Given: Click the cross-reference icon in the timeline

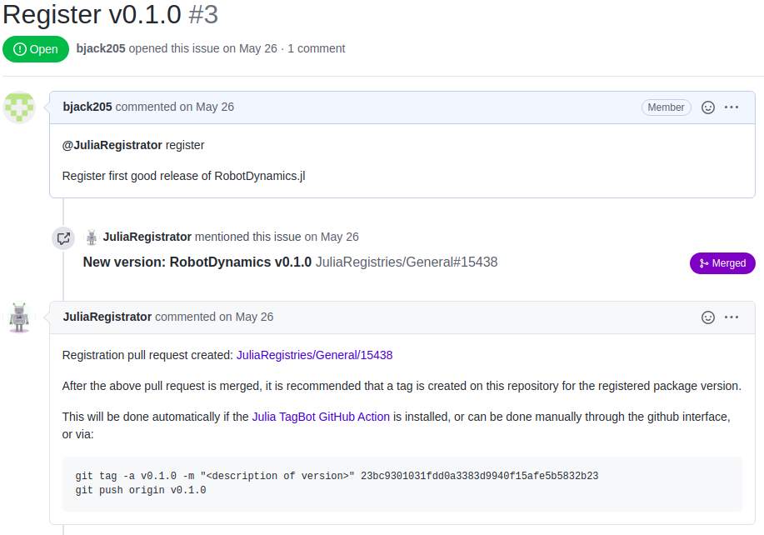Looking at the screenshot, I should pyautogui.click(x=63, y=238).
